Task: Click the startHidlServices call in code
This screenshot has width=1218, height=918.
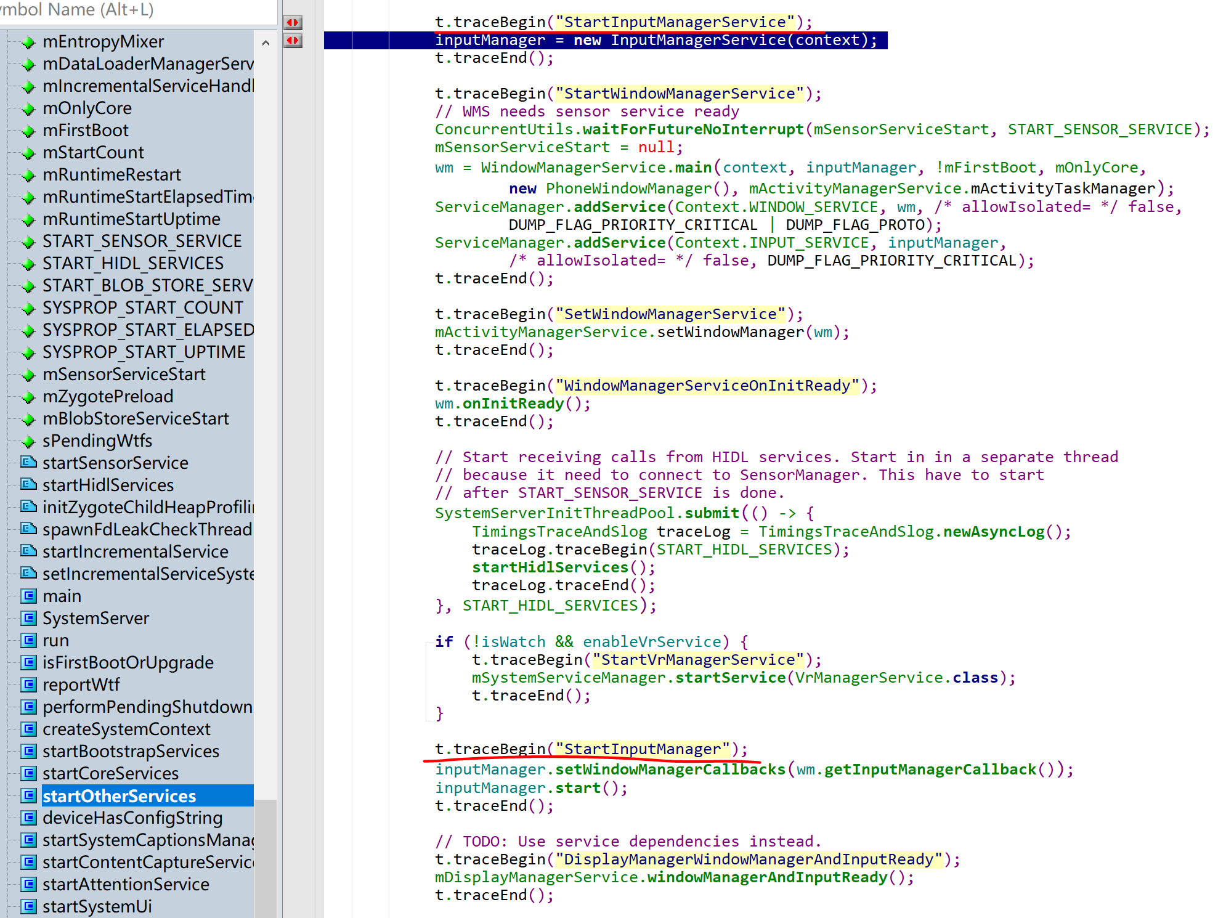Action: [x=550, y=567]
